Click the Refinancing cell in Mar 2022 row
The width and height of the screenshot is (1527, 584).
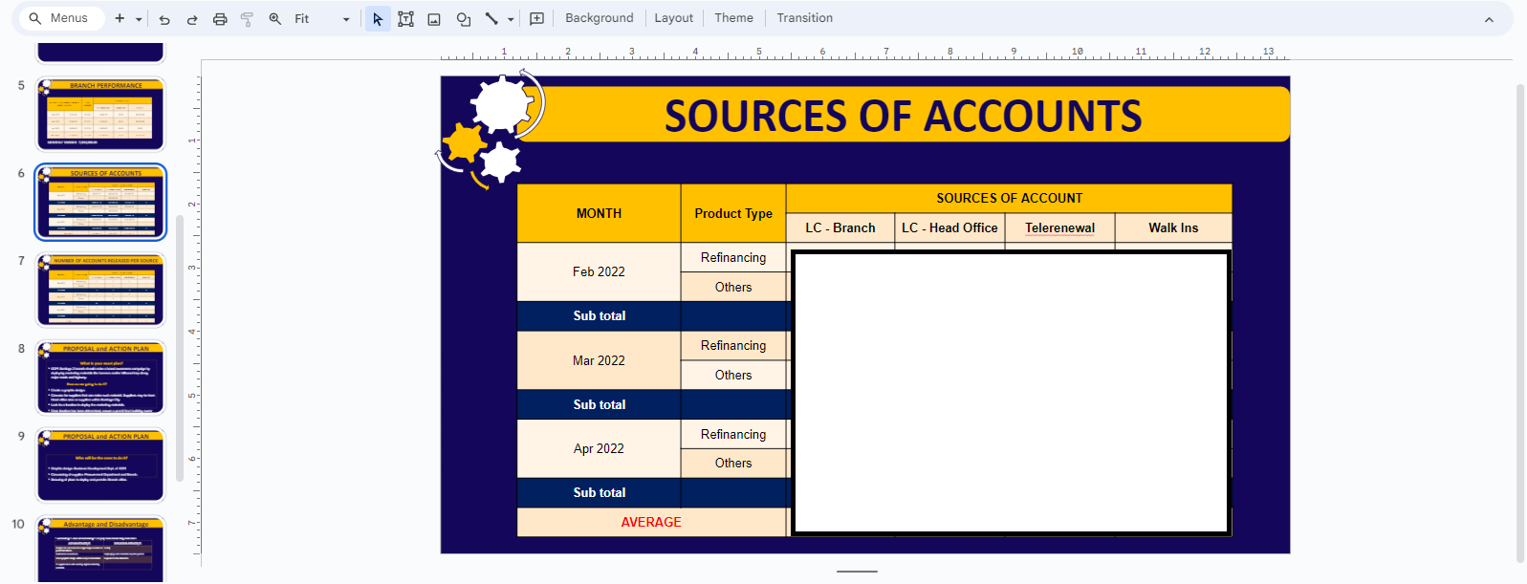(x=733, y=345)
